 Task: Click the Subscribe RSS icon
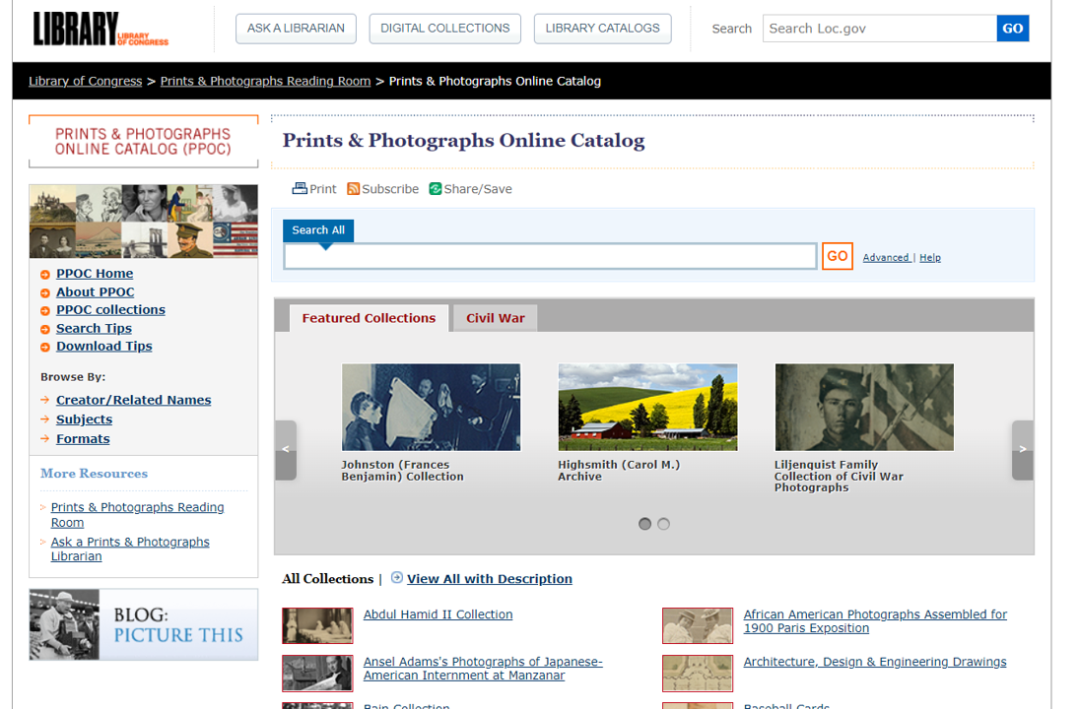tap(354, 188)
